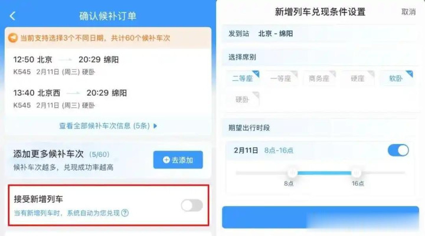Click 取消 to dismiss the settings
Image resolution: width=425 pixels, height=236 pixels.
pyautogui.click(x=408, y=12)
